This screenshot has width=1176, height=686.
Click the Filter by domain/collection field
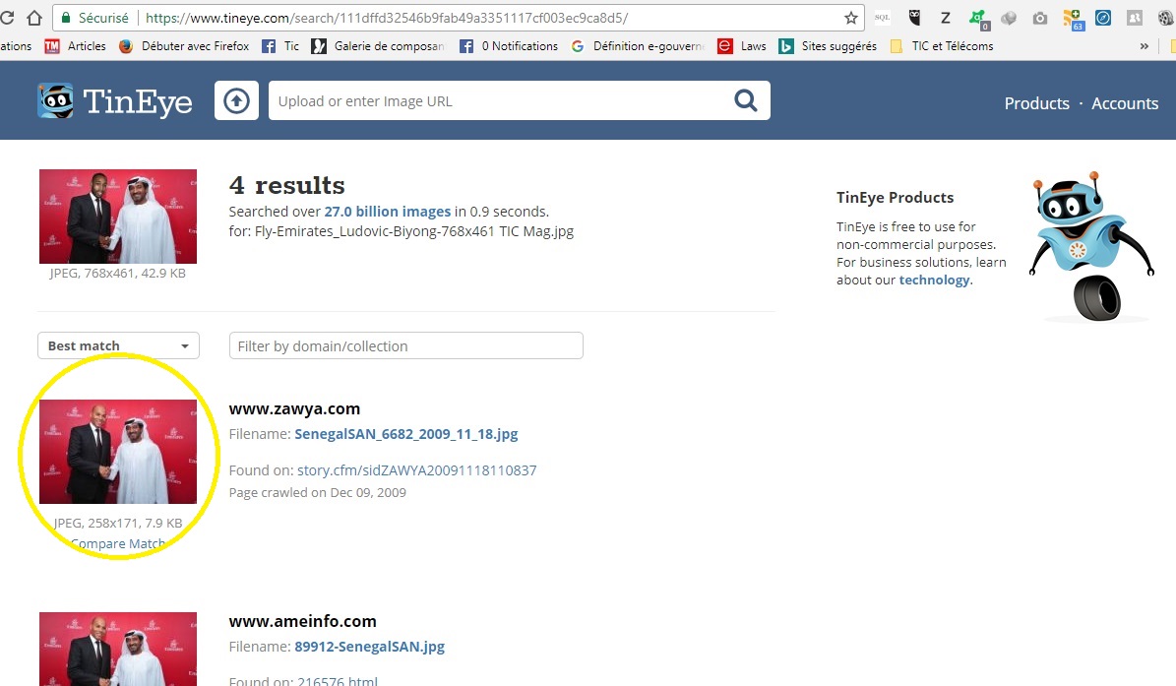tap(405, 345)
